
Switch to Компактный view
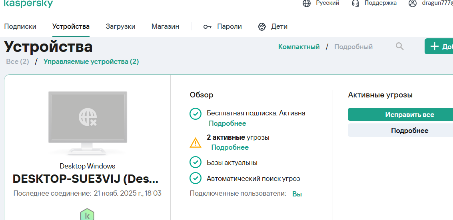tap(299, 47)
